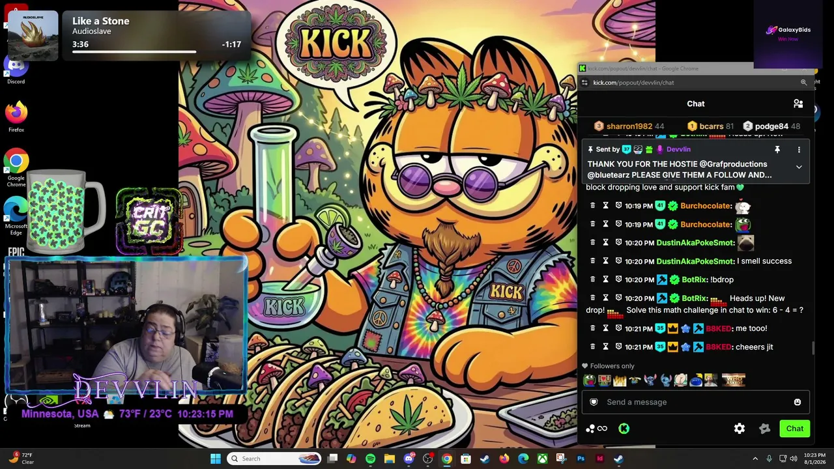Open podge84 on the leaderboard
834x469 pixels.
(x=771, y=126)
